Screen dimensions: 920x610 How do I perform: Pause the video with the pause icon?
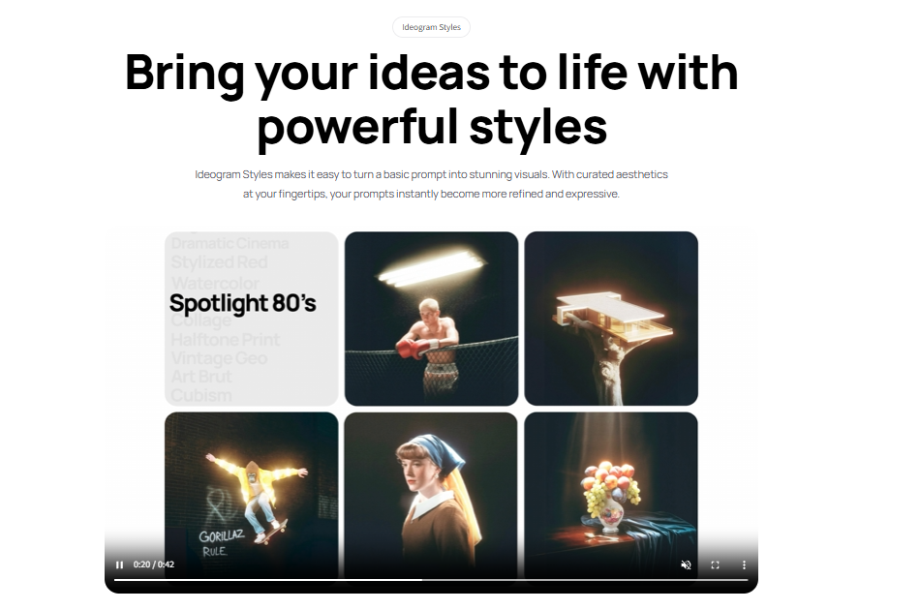(x=120, y=564)
